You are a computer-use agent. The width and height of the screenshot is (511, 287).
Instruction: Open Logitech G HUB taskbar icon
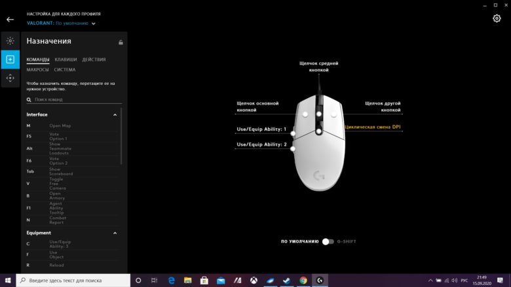point(320,280)
